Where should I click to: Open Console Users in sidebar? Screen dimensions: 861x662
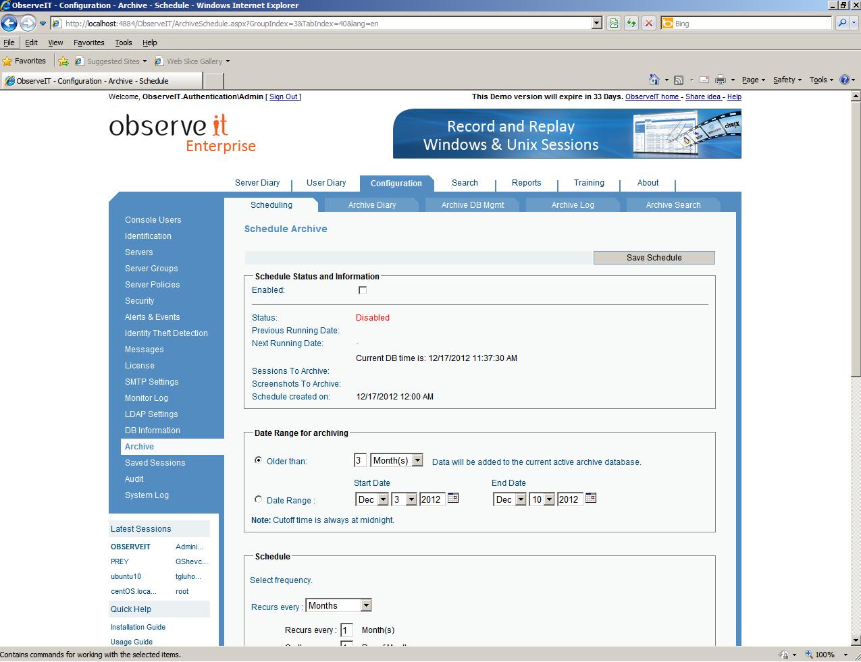153,220
